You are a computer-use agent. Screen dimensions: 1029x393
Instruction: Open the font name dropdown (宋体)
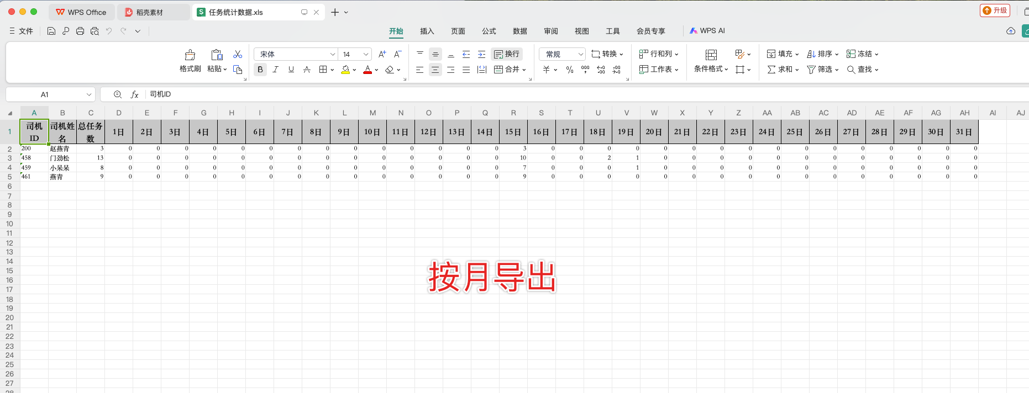coord(333,54)
